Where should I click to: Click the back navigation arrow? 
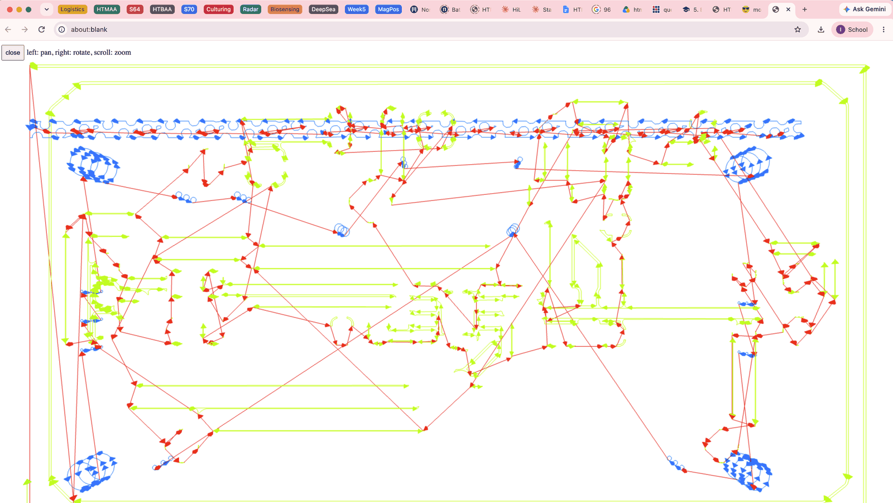(x=8, y=30)
